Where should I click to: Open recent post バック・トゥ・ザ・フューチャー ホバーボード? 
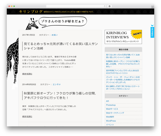coord(123,80)
